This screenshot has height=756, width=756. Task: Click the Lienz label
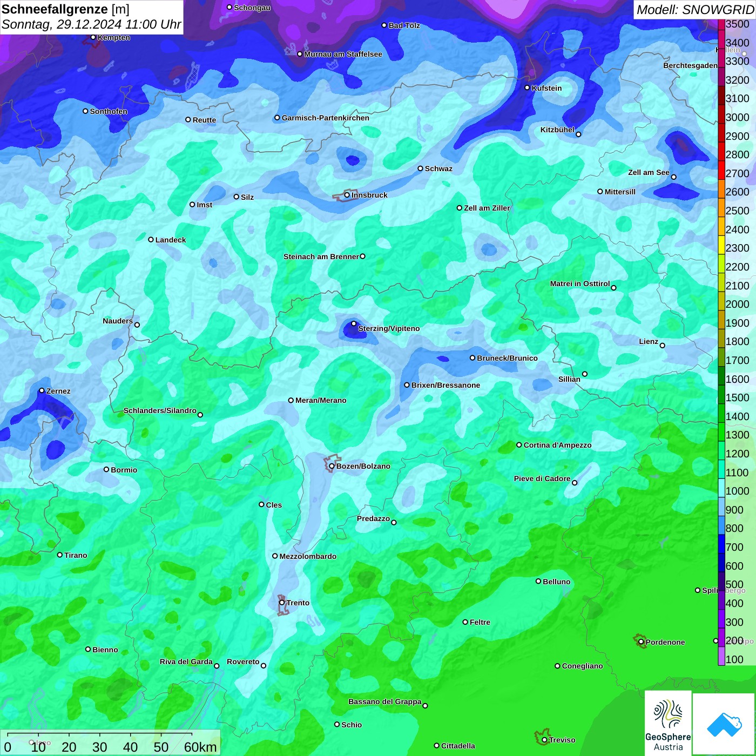coord(649,341)
